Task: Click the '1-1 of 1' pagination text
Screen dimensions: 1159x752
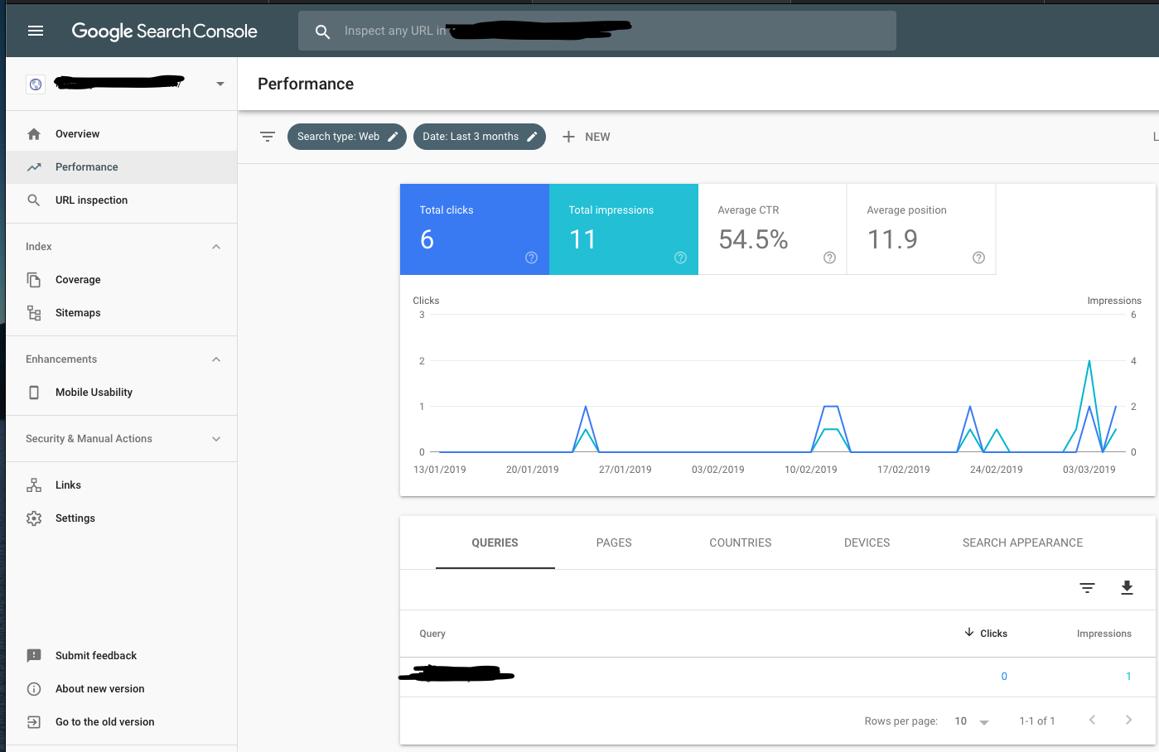Action: click(1037, 721)
